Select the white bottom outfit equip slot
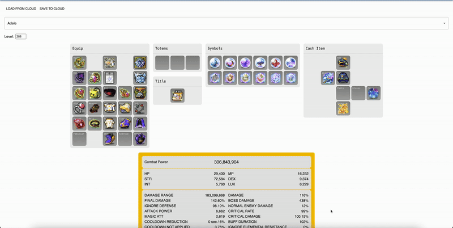Viewport: 453px width, 228px height. [110, 124]
